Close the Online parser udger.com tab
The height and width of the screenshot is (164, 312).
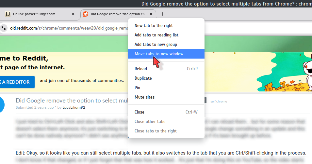73,14
